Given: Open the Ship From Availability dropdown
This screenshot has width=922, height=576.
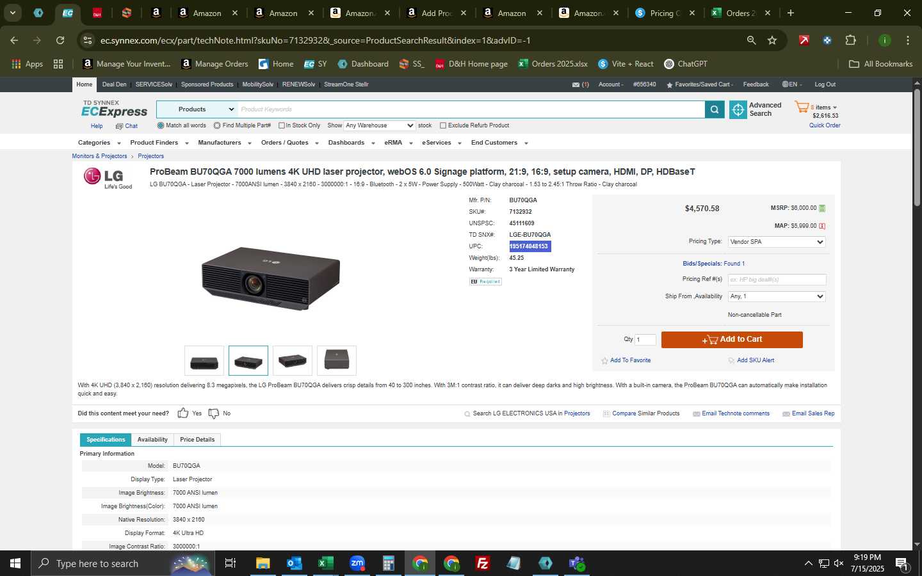Looking at the screenshot, I should [x=777, y=296].
